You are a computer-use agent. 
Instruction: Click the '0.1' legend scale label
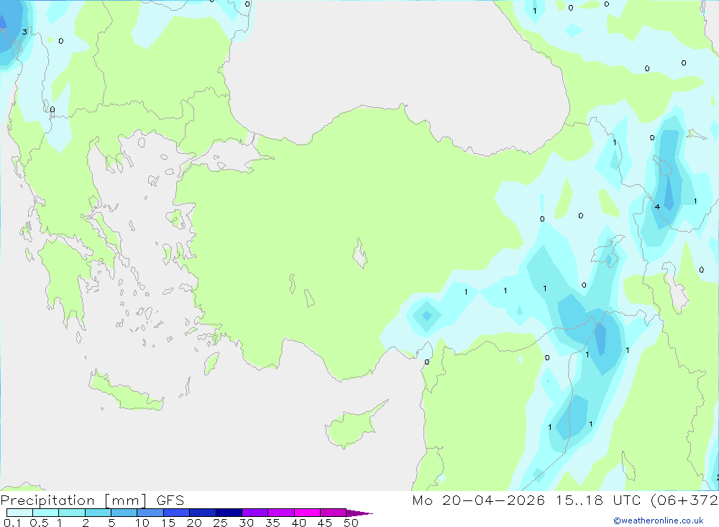[12, 523]
